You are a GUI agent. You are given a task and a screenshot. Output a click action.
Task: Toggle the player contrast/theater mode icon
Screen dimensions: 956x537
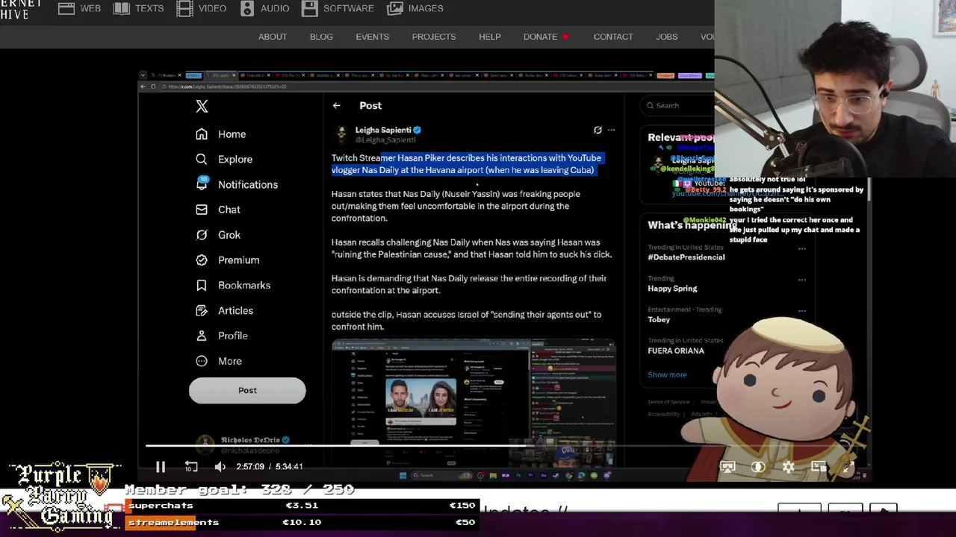click(758, 467)
